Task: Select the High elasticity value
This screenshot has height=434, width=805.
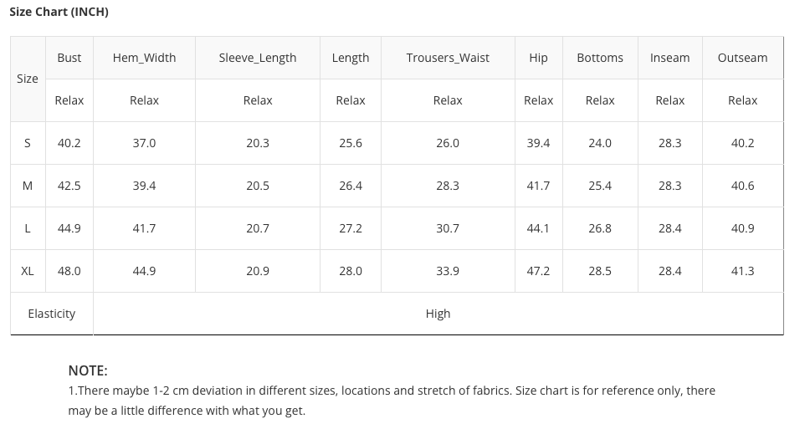Action: (438, 314)
